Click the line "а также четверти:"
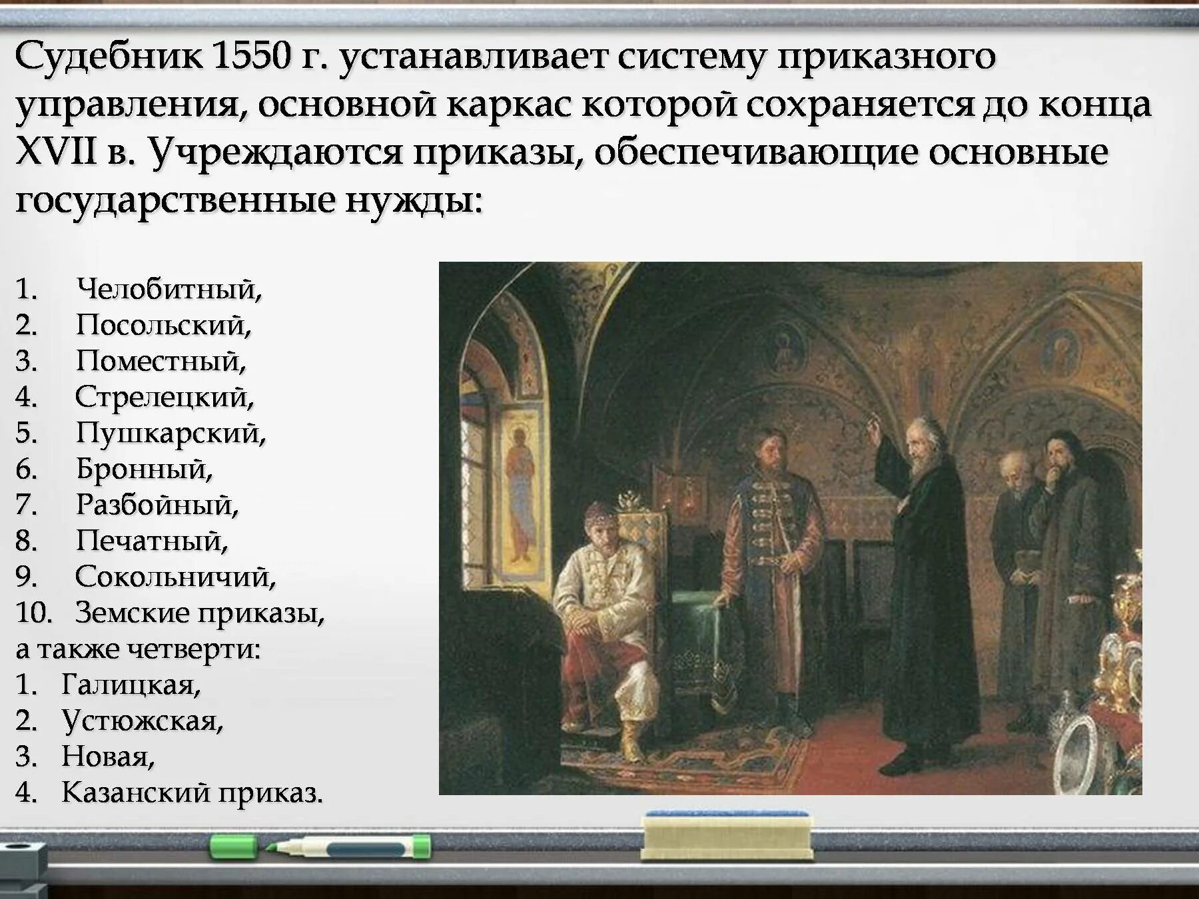Viewport: 1199px width, 899px height. (139, 649)
